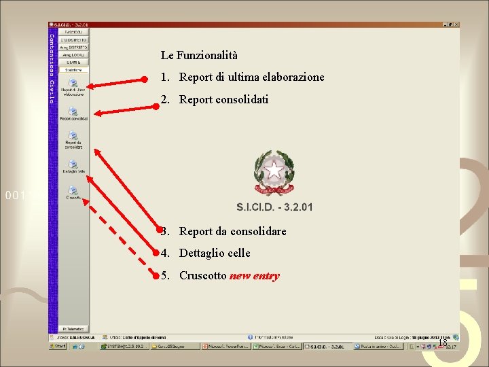Click the Data e Ora di Login text
This screenshot has height=367, width=489.
(412, 338)
